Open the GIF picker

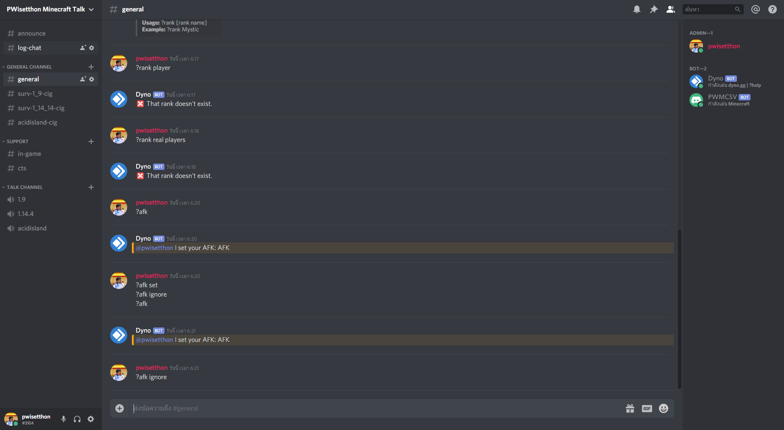click(x=647, y=408)
